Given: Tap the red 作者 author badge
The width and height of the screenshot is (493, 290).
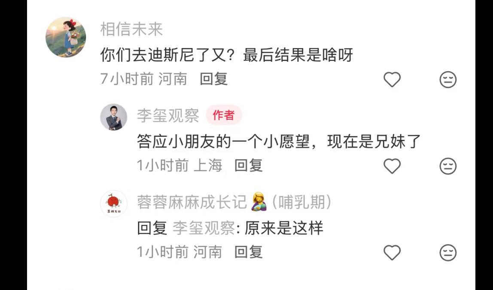Looking at the screenshot, I should (224, 115).
